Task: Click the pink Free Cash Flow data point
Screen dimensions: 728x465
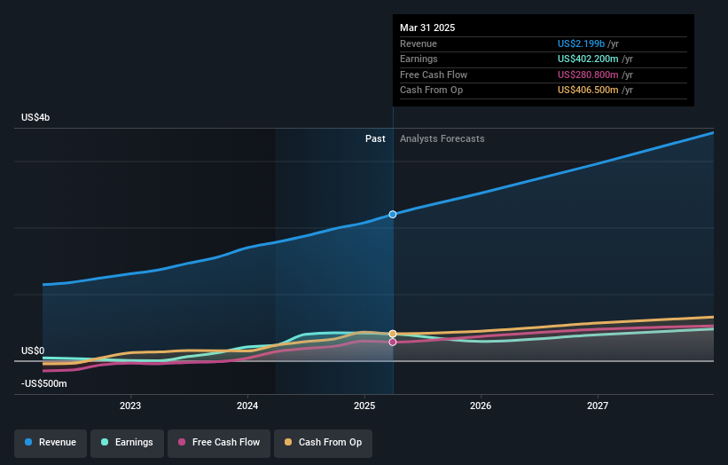Action: [x=393, y=342]
